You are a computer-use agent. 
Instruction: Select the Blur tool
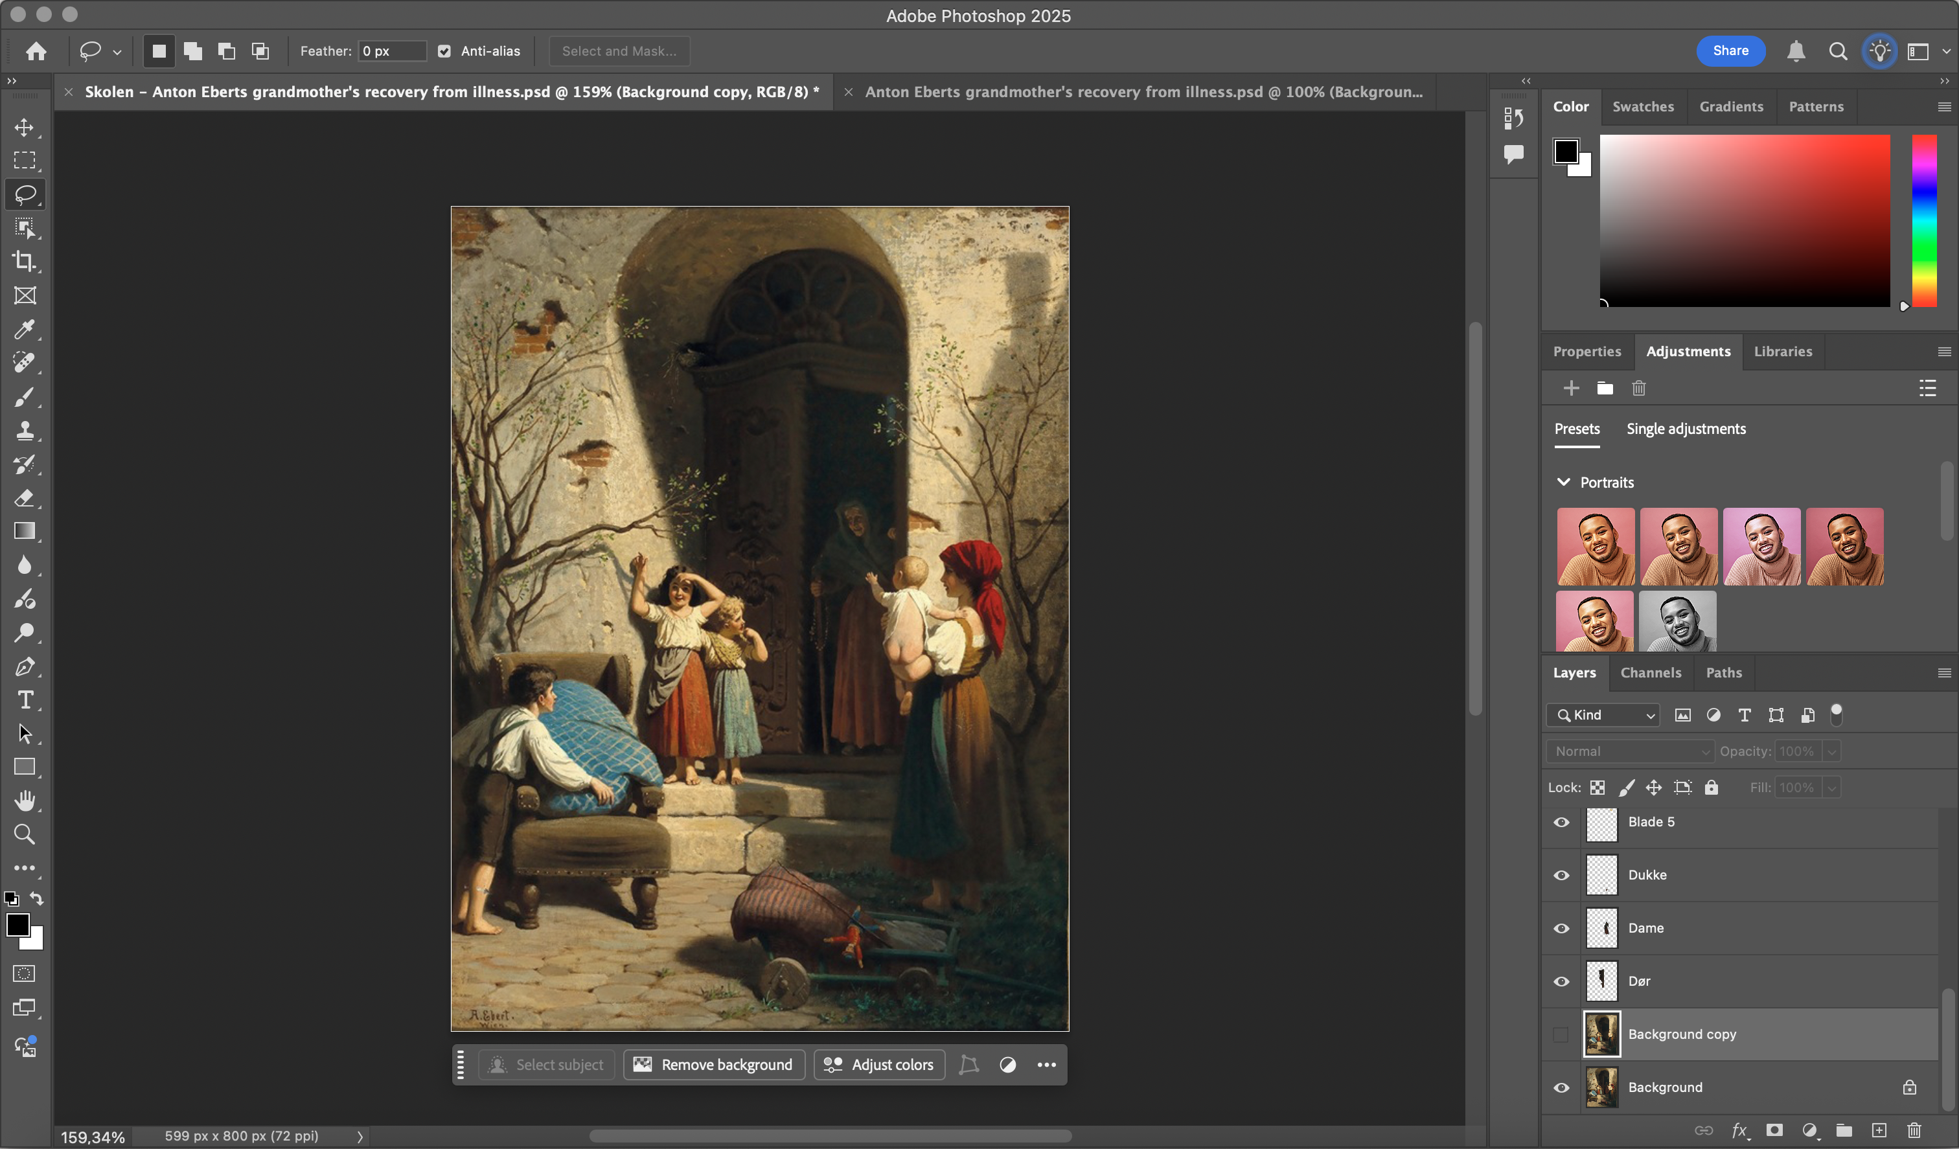click(x=24, y=565)
